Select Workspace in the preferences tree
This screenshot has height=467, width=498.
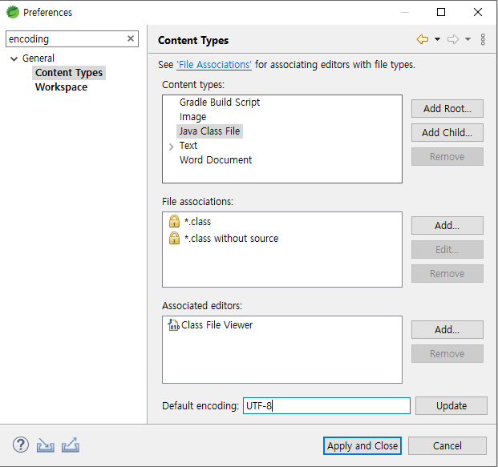click(61, 87)
